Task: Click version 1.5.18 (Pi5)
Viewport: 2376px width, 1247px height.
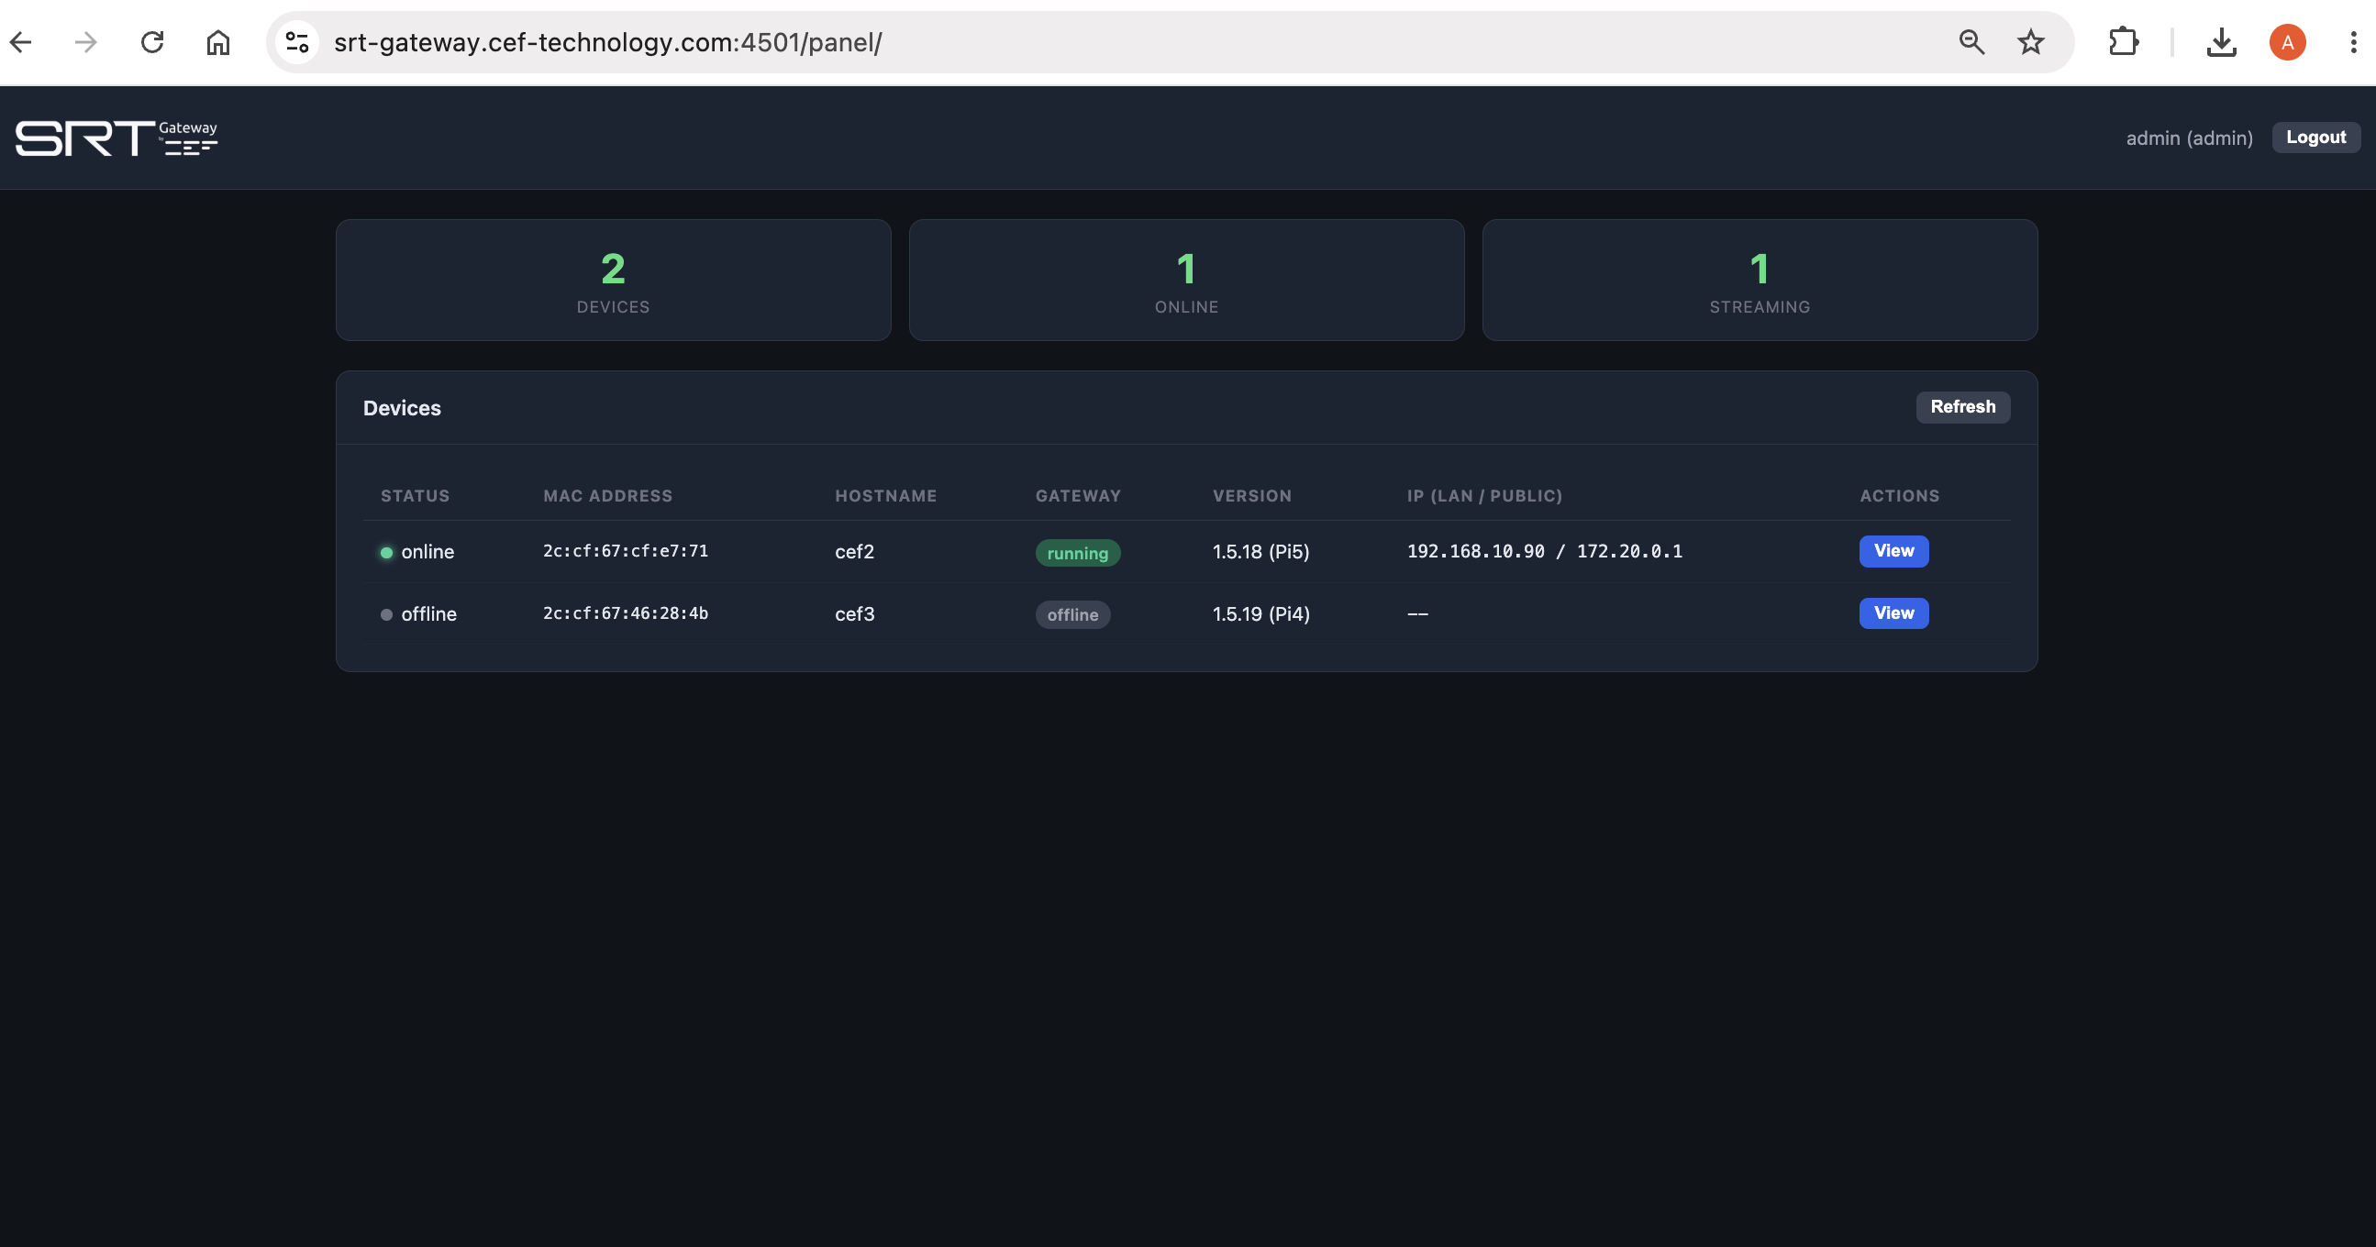Action: [x=1260, y=552]
